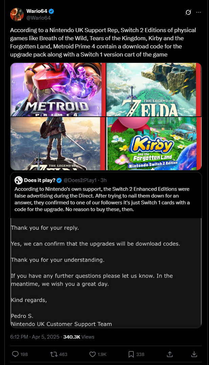
Task: Open the three-dot more options menu
Action: tap(198, 12)
